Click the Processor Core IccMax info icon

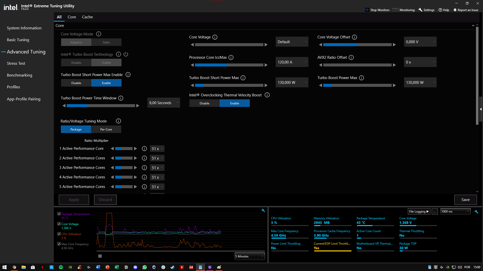click(x=231, y=57)
